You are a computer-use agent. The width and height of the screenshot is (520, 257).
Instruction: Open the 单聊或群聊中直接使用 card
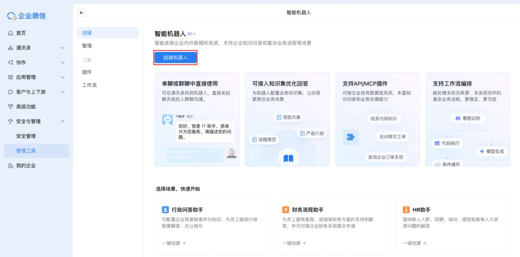(197, 119)
